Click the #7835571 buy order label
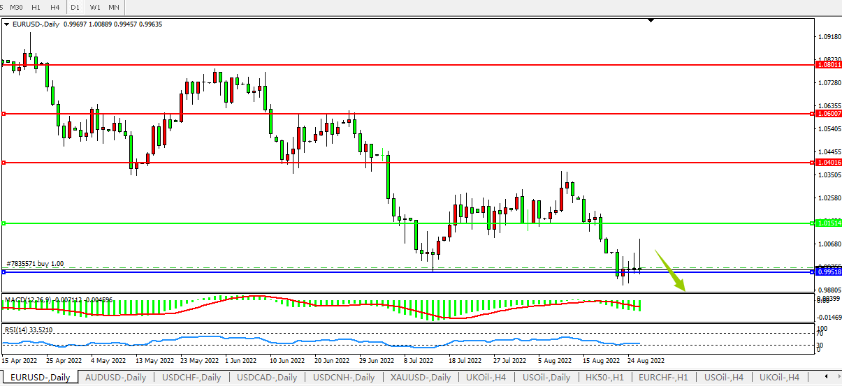842x386 pixels. click(35, 264)
